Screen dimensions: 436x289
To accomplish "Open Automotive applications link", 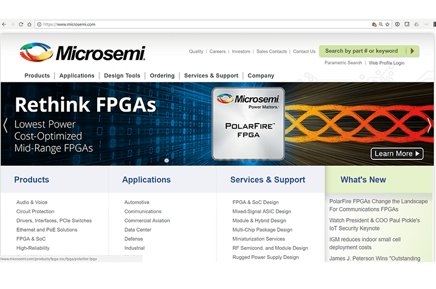I will (137, 202).
